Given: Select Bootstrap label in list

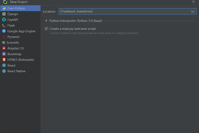Looking at the screenshot, I should click(x=14, y=54).
